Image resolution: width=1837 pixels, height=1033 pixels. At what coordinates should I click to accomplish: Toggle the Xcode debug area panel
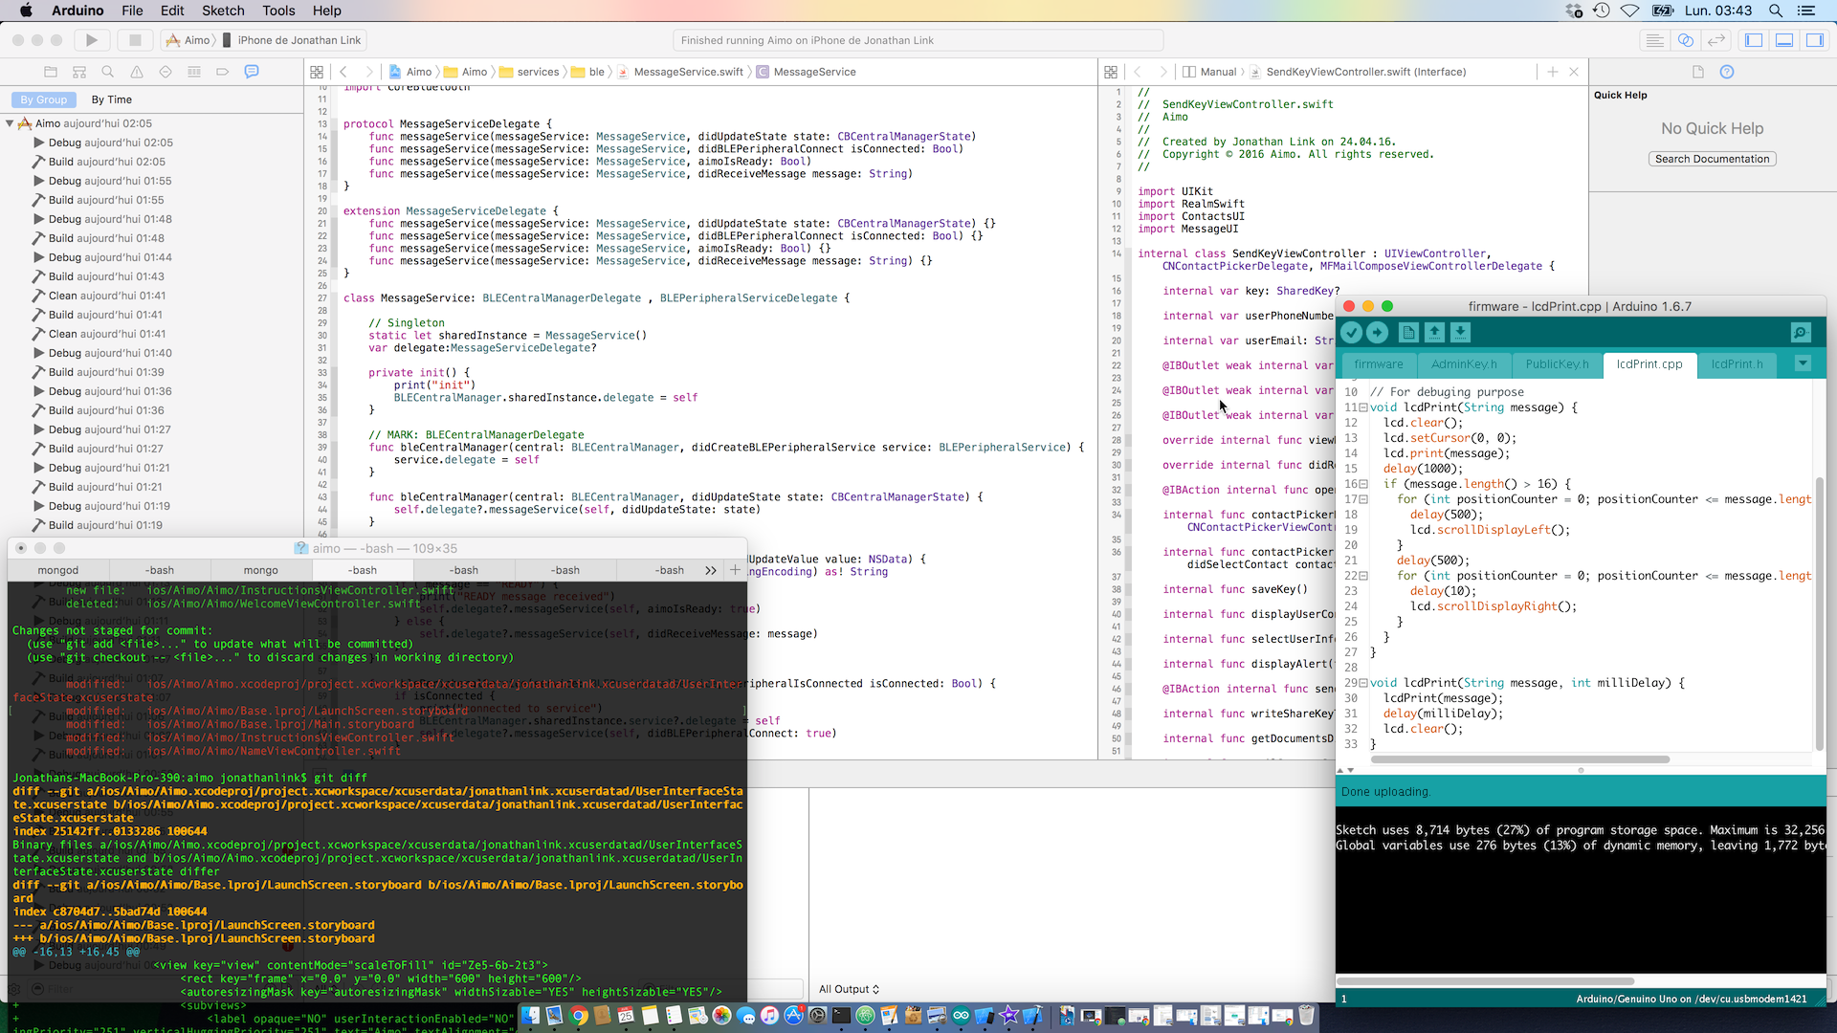tap(1784, 40)
